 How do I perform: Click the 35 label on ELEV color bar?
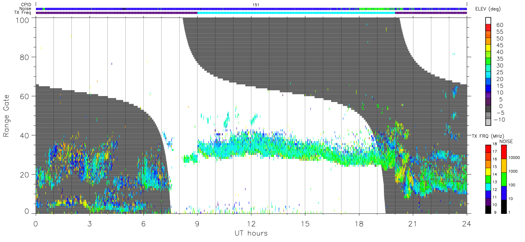tap(500, 59)
